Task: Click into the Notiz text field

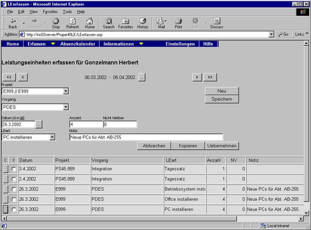Action: [146, 137]
